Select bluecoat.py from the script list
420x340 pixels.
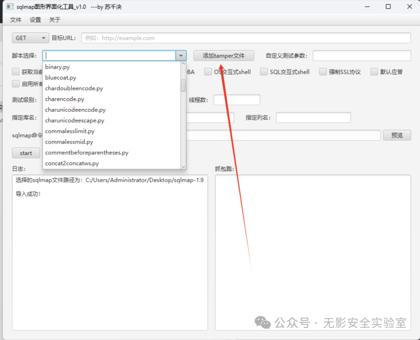tap(112, 78)
